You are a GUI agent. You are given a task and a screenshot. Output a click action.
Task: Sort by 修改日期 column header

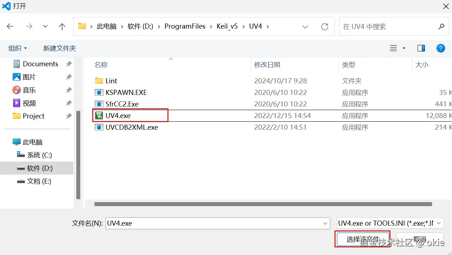pyautogui.click(x=267, y=64)
